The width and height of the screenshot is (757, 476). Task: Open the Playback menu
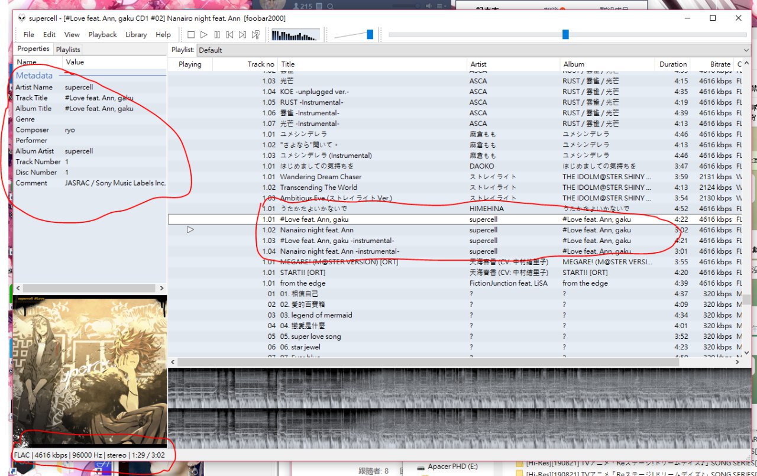103,34
